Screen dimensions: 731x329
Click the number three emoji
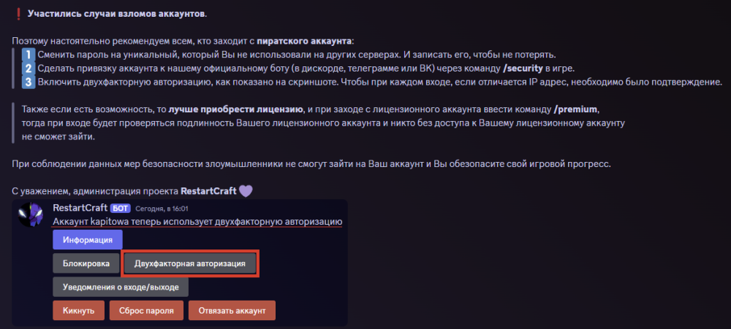29,82
